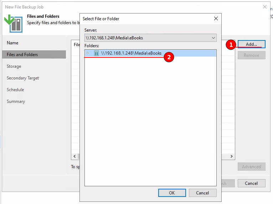273x204 pixels.
Task: Click the green arrow backup job wizard icon
Action: tap(14, 23)
